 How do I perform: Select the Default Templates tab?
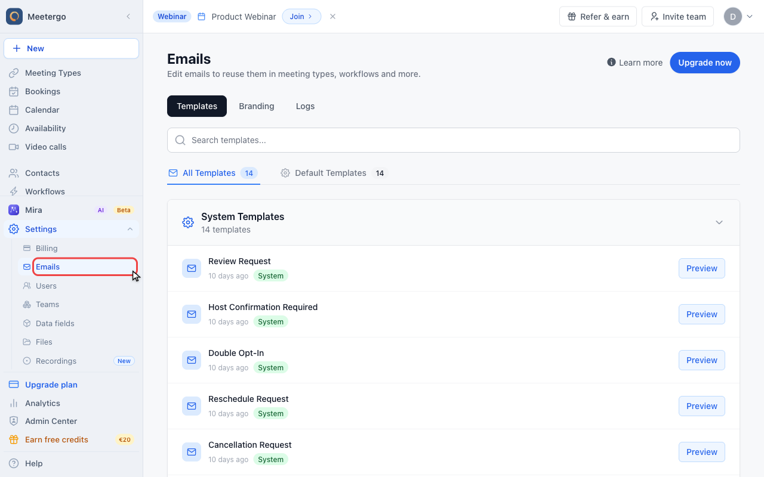(x=334, y=173)
